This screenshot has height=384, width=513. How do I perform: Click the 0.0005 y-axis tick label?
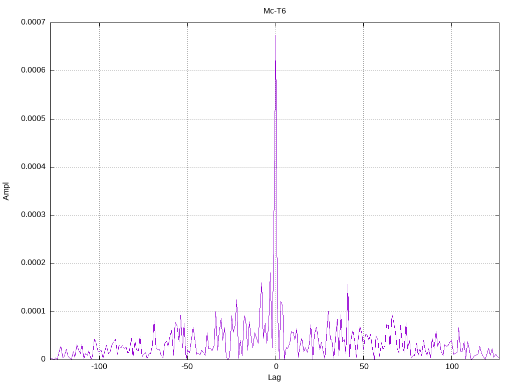[33, 118]
